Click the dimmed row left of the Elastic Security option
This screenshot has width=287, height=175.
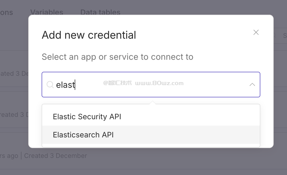point(14,115)
